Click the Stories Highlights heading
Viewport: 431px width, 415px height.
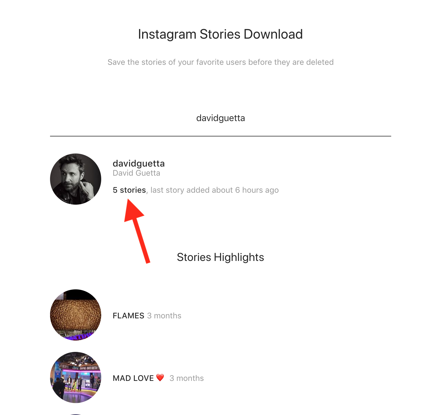click(x=221, y=257)
